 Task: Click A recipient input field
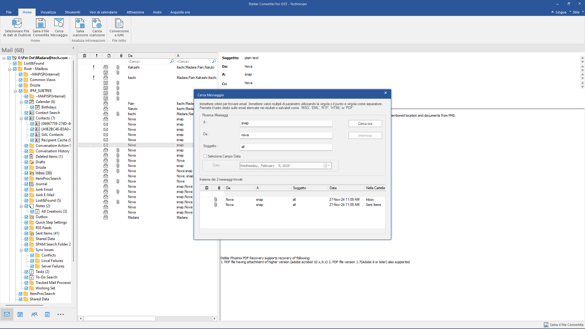click(286, 123)
